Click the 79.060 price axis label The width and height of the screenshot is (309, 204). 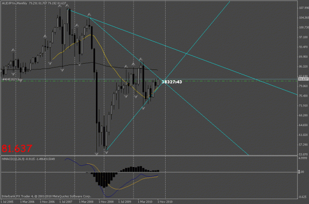pyautogui.click(x=304, y=86)
